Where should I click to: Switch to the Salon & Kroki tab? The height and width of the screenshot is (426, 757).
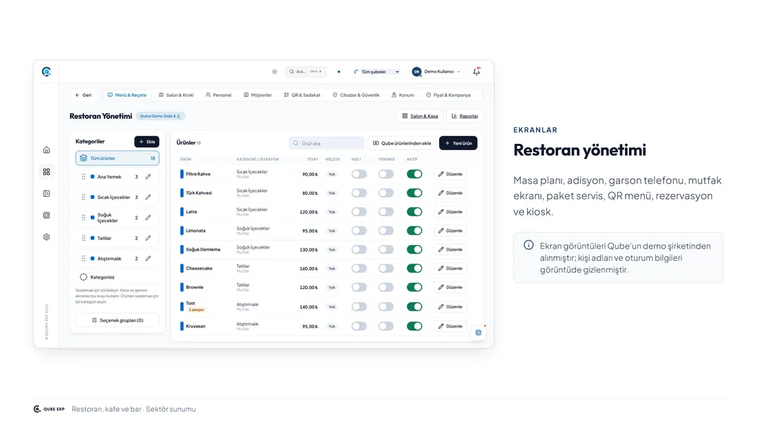[x=176, y=95]
